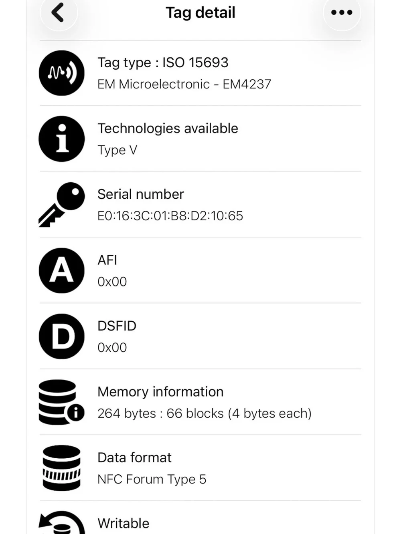Tap the NFC Forum Type 5 value
Screen dimensions: 401x534
click(152, 479)
